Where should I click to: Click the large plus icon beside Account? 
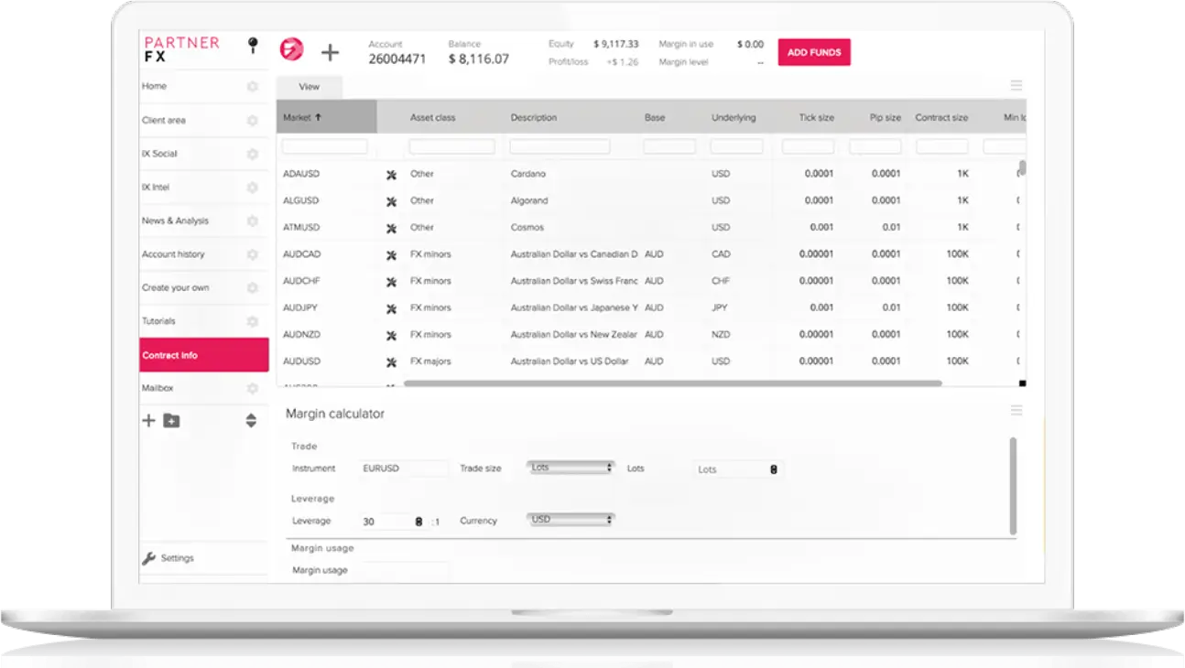pos(330,52)
